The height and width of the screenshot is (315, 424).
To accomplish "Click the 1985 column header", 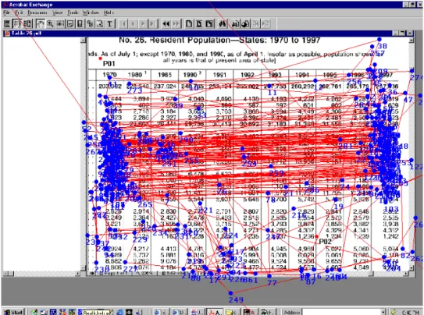I will coord(165,75).
